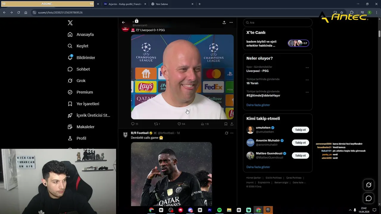
Task: Open Hizmet Şartları footer link
Action: pos(254,178)
